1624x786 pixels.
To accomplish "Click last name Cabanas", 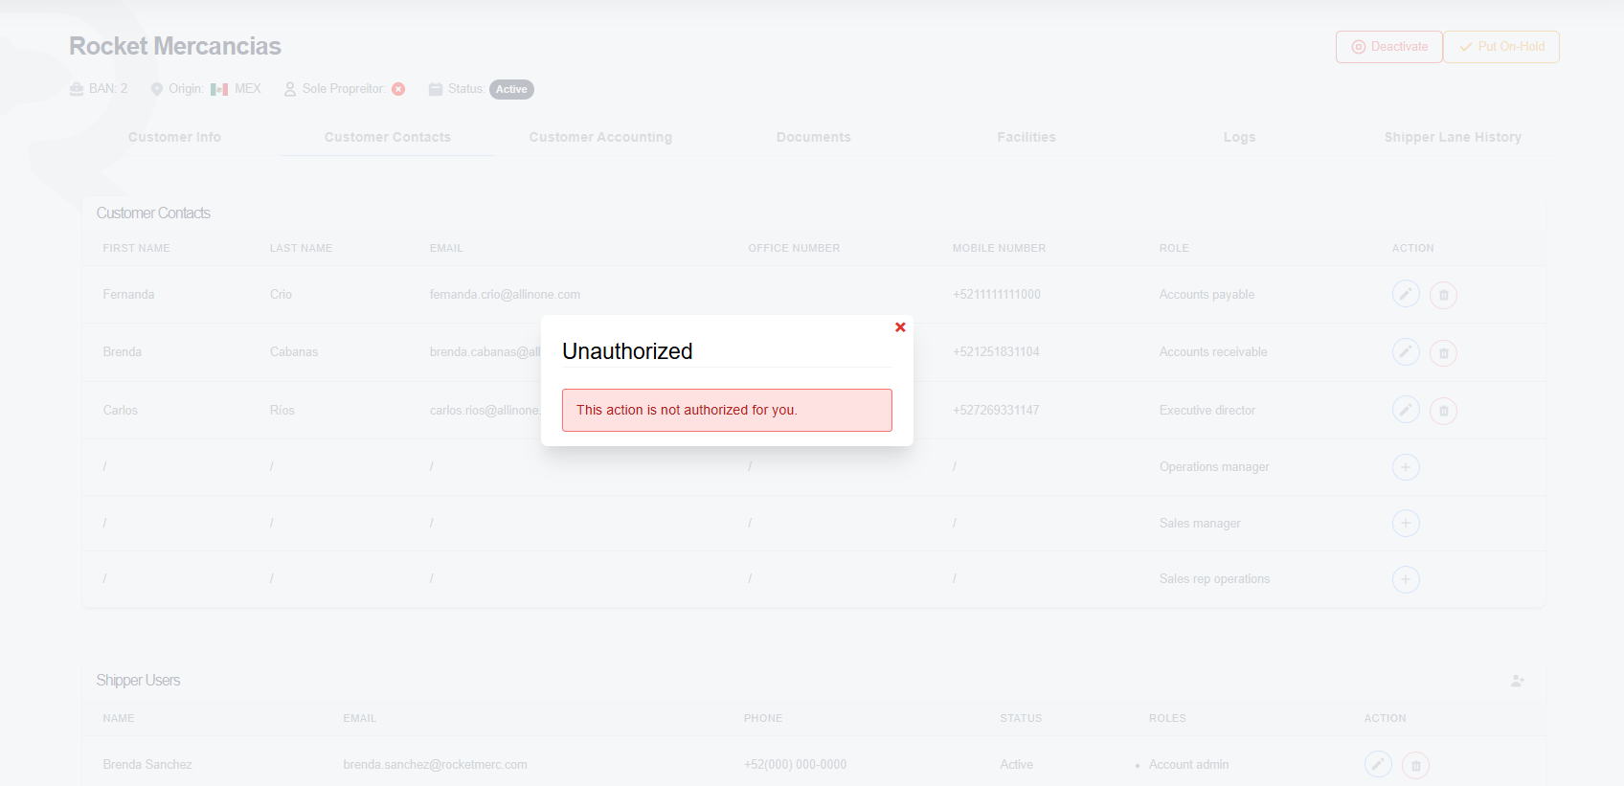I will (x=294, y=351).
